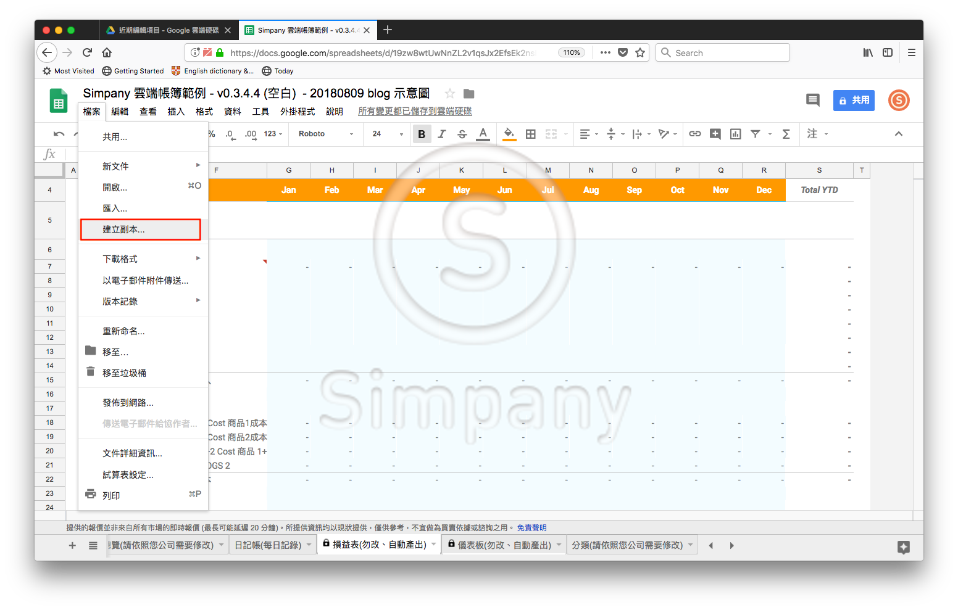Open the fill color paint bucket
Screen dimensions: 958x610
509,134
